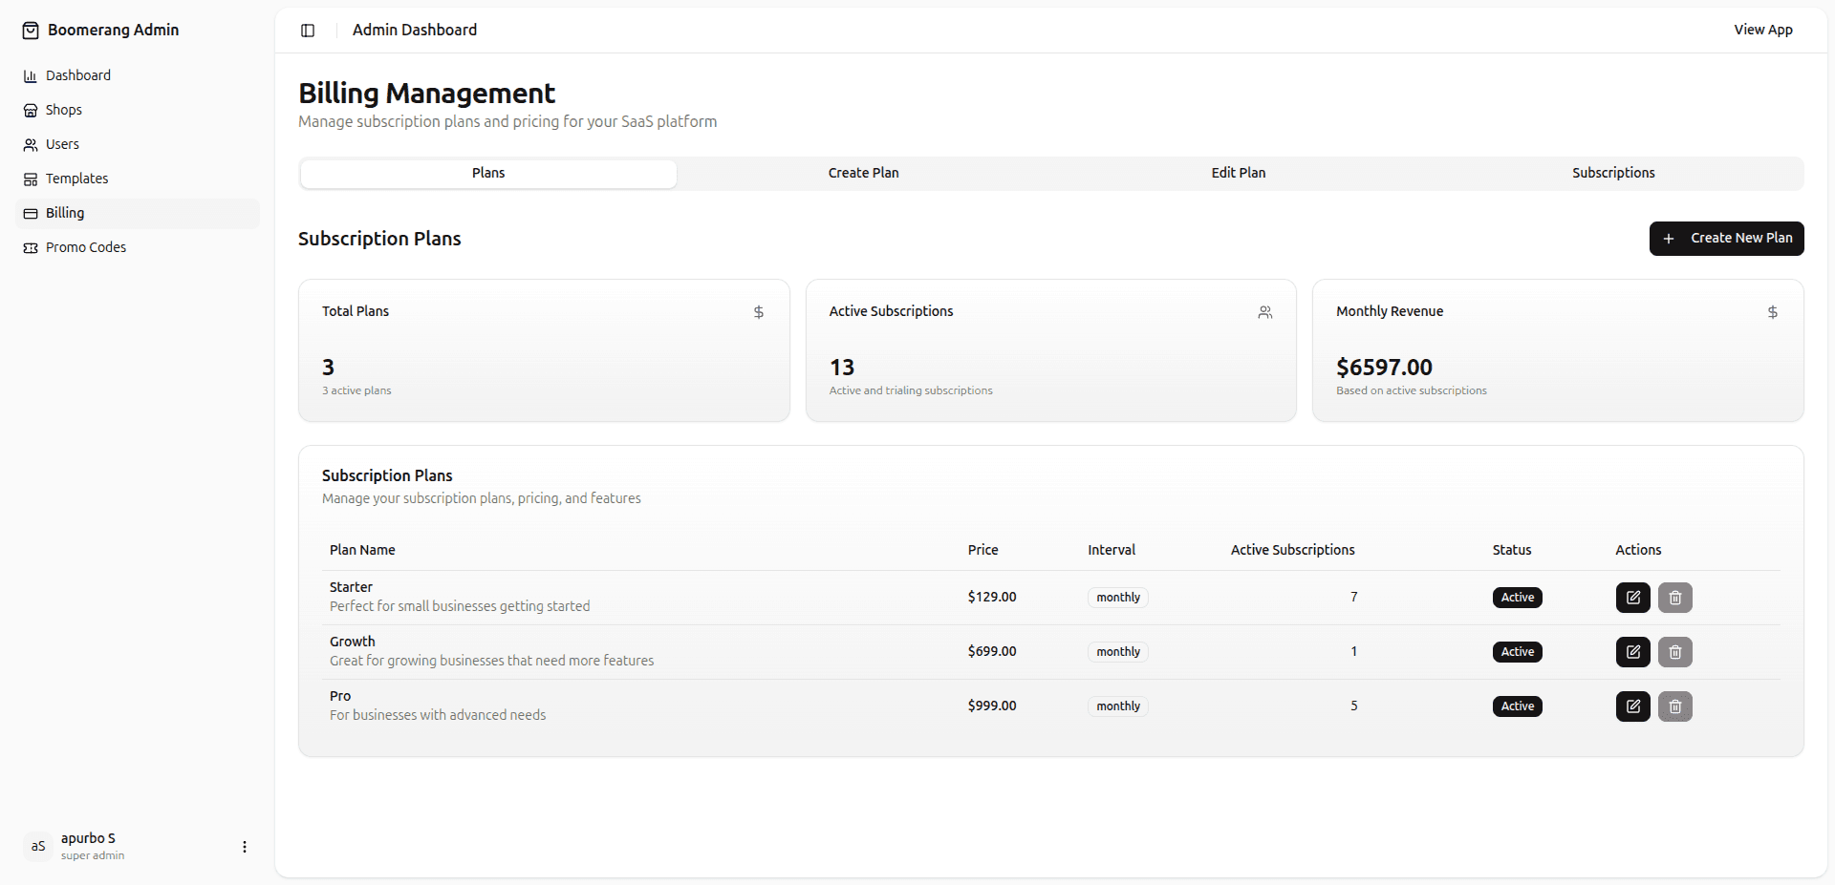The width and height of the screenshot is (1835, 885).
Task: Click the Boomerang Admin shopping bag logo icon
Action: [x=31, y=31]
